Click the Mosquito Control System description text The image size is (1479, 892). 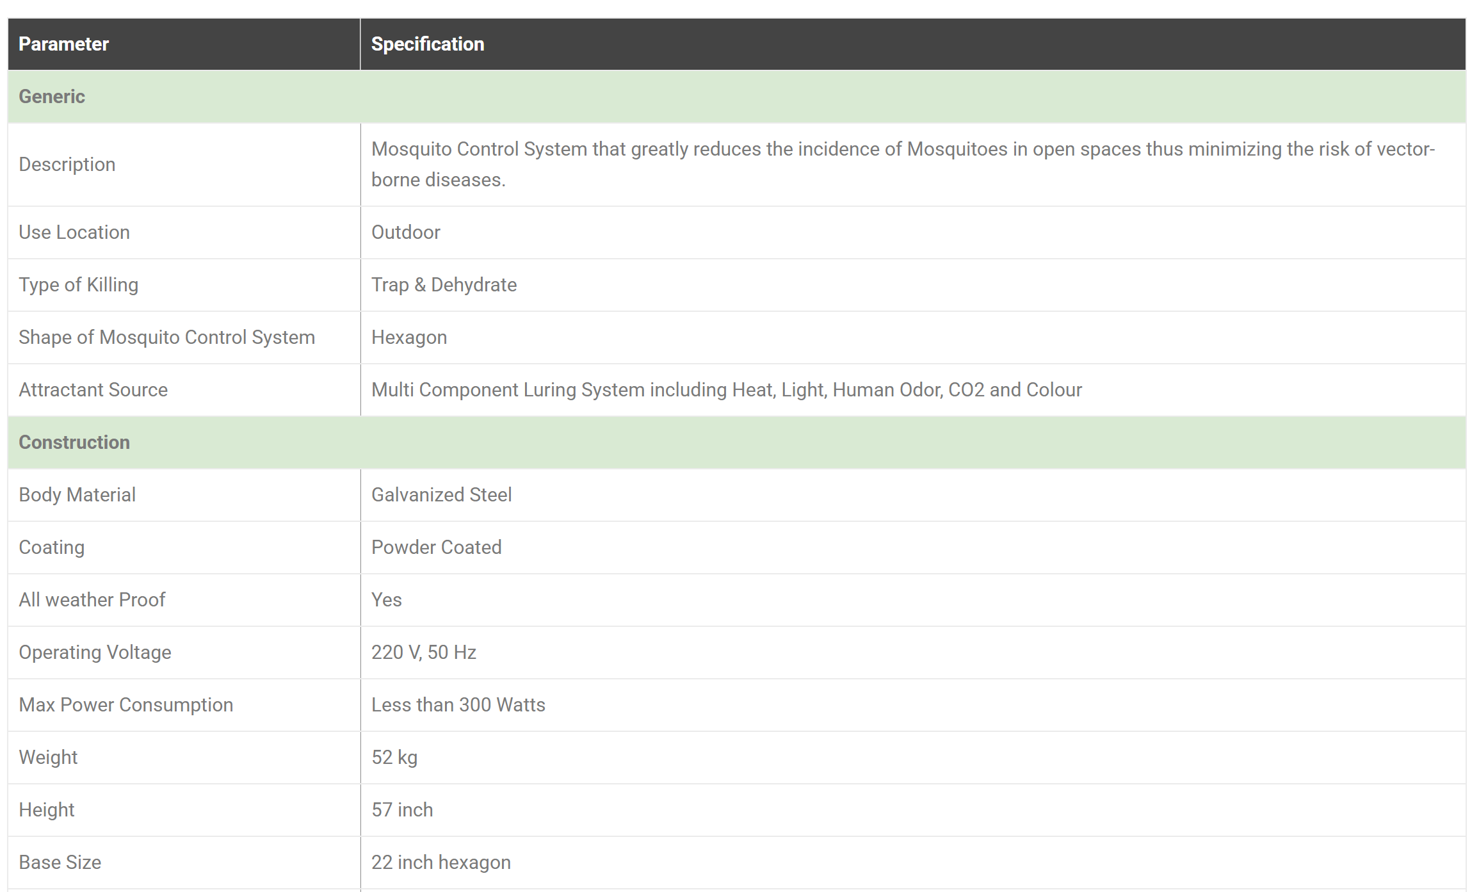903,165
